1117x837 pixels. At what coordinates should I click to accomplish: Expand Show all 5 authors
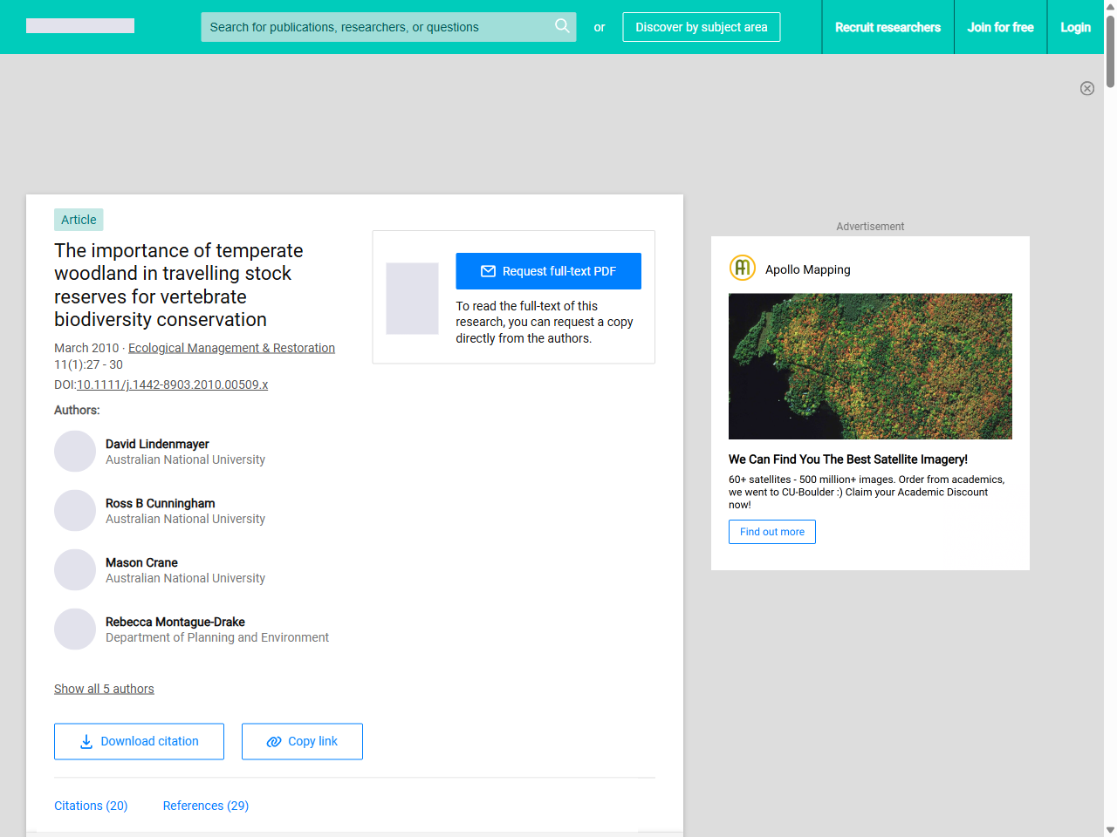[x=104, y=688]
